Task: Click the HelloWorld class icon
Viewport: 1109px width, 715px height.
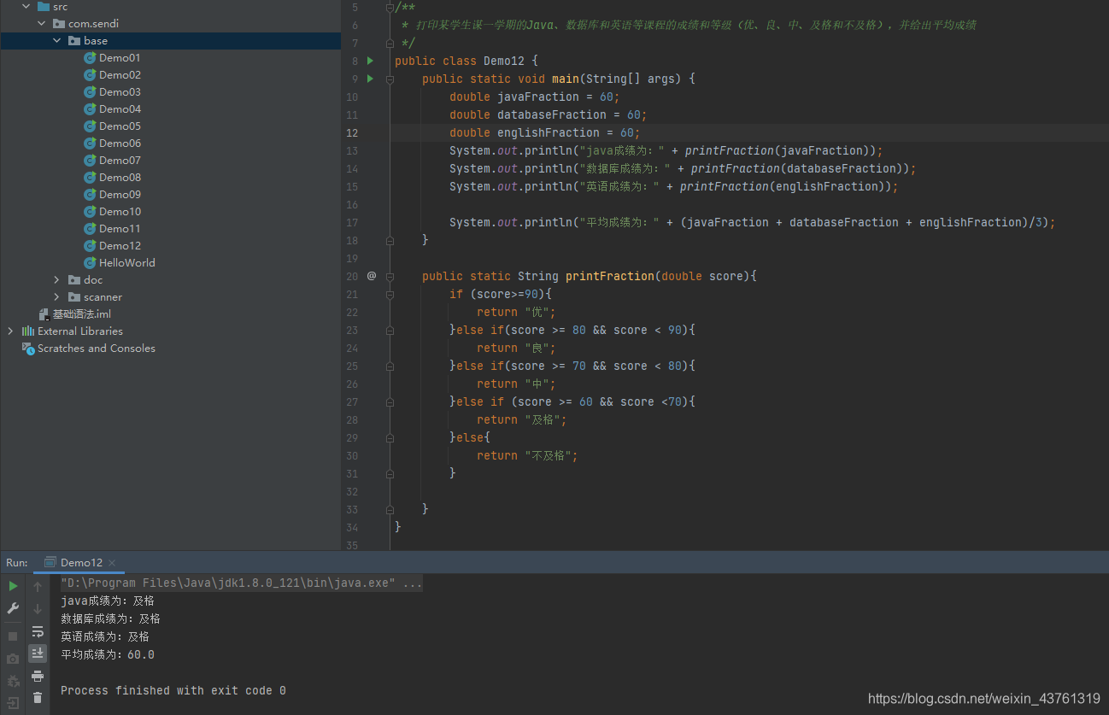Action: pos(90,263)
